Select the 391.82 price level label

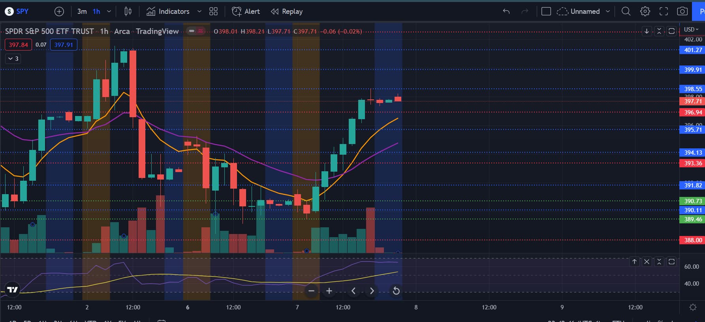692,185
